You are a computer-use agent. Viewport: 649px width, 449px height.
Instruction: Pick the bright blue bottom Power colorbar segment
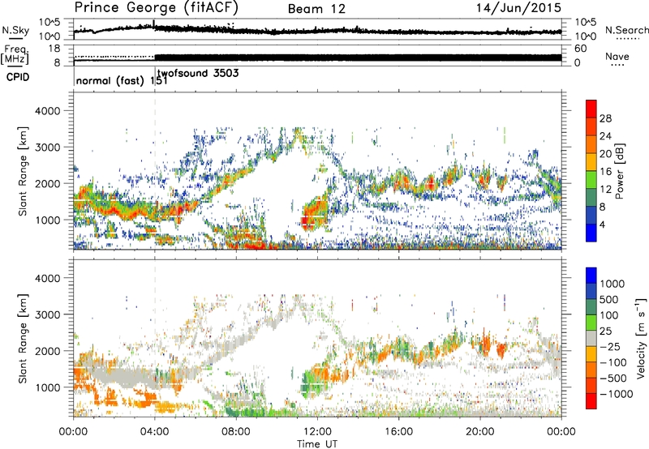pos(591,233)
